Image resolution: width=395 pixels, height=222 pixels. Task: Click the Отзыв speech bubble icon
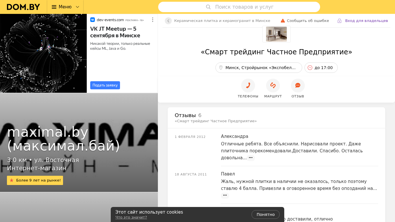(298, 86)
